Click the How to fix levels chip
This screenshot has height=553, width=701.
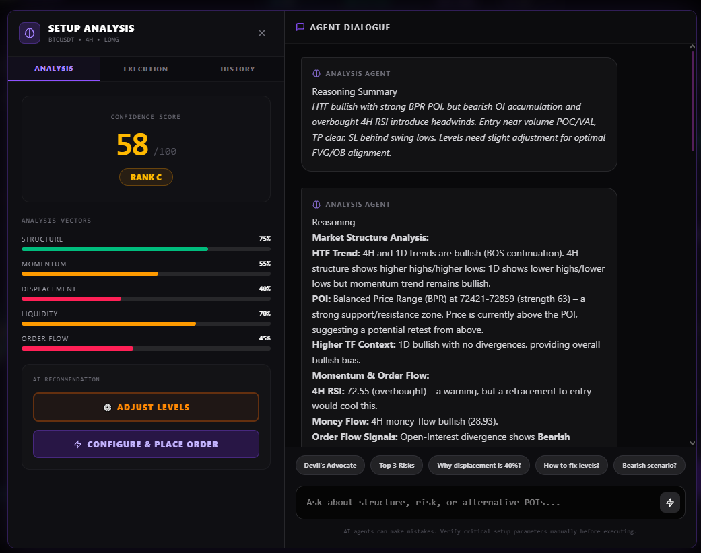(x=572, y=466)
